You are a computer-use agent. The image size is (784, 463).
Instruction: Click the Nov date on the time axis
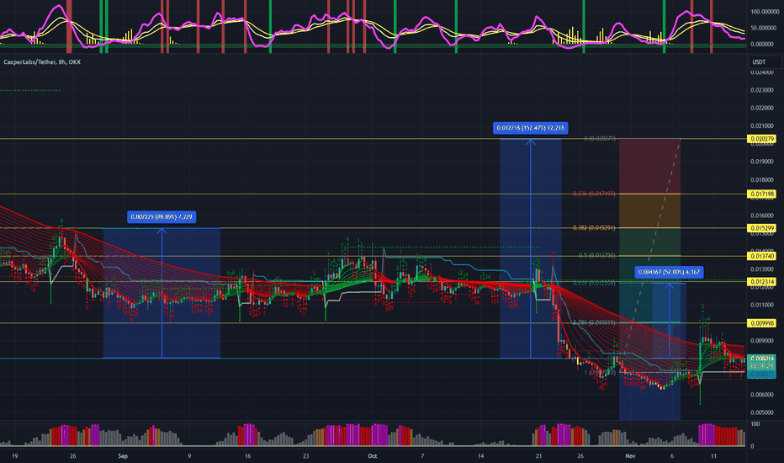630,456
